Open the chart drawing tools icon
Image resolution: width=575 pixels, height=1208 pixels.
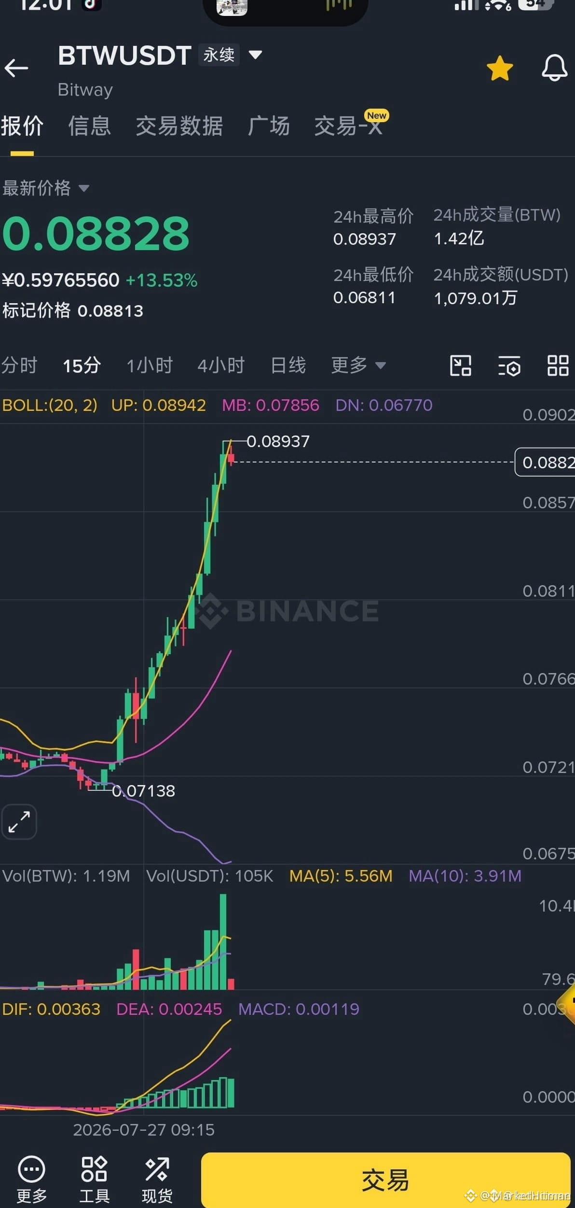click(x=461, y=365)
